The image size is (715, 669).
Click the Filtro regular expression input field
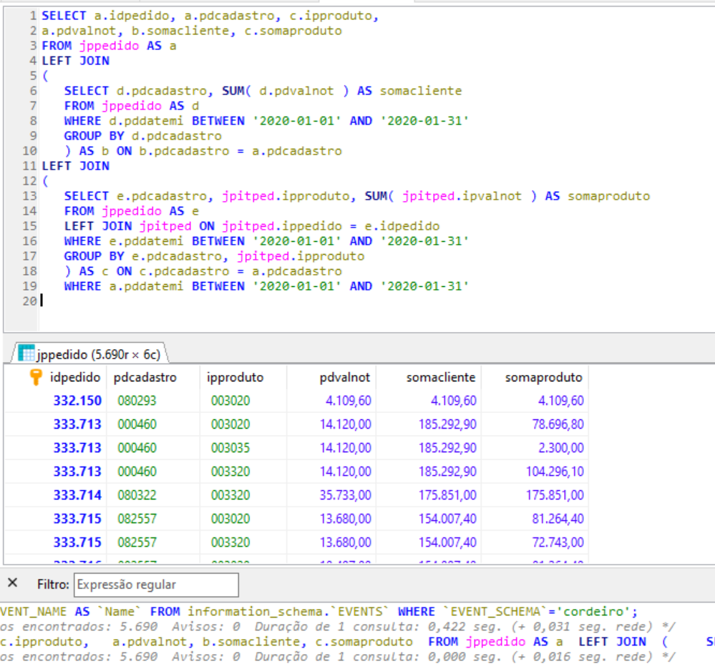156,585
